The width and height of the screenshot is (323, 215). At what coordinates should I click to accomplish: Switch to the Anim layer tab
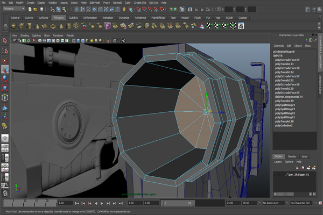305,156
